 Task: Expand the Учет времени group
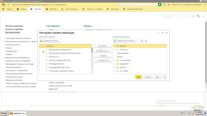pos(115,60)
